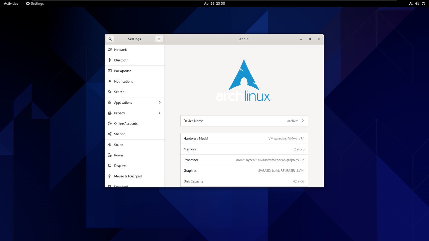Image resolution: width=429 pixels, height=241 pixels.
Task: Select Online Accounts in the sidebar
Action: point(135,124)
